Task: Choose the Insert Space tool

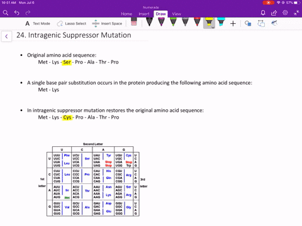Action: tap(107, 23)
